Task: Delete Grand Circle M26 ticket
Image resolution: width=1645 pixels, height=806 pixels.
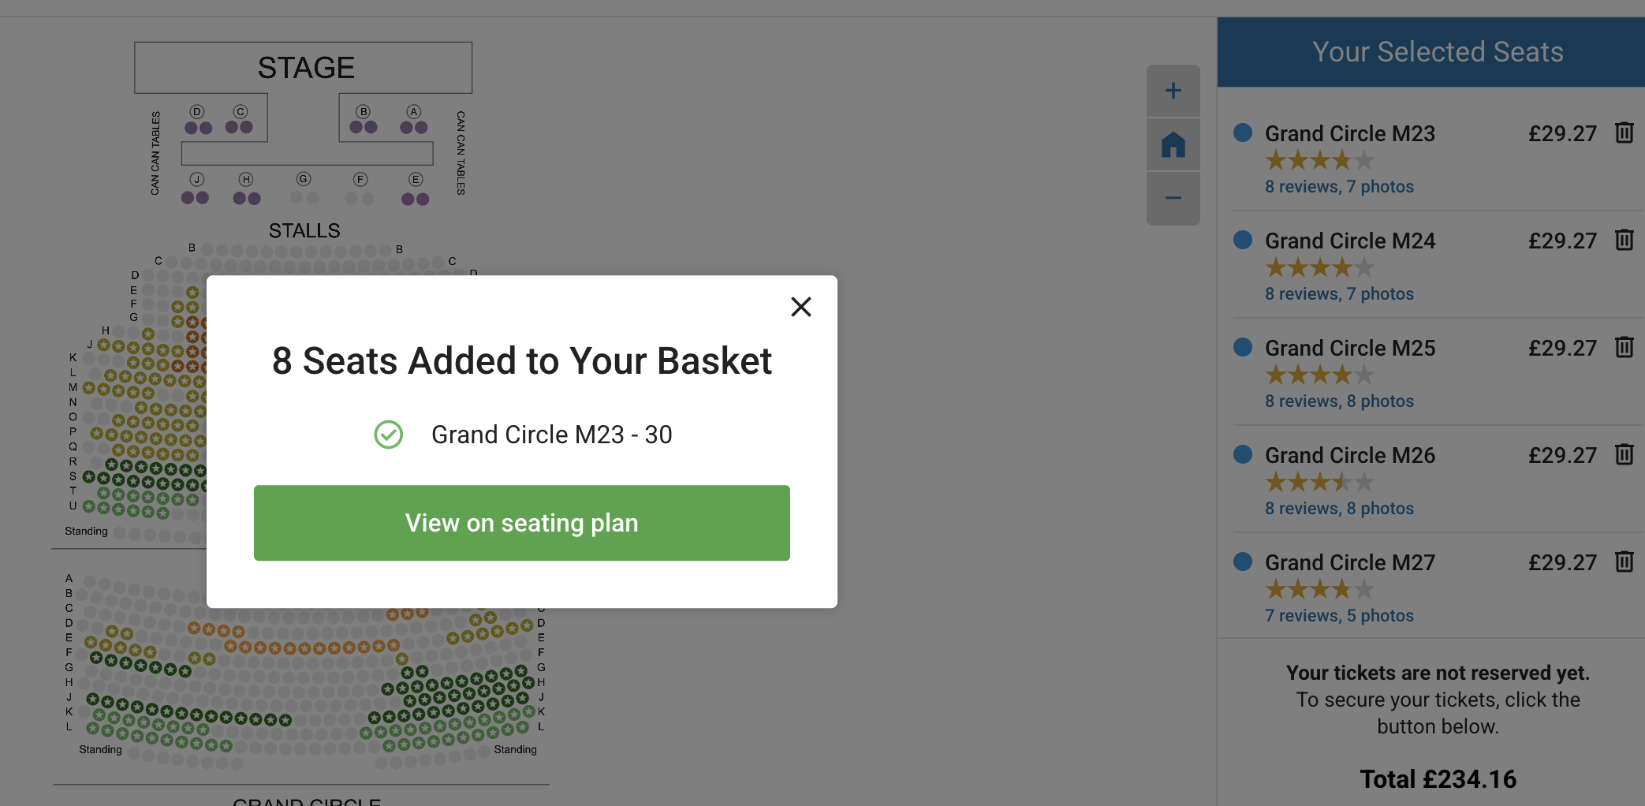Action: pos(1624,454)
